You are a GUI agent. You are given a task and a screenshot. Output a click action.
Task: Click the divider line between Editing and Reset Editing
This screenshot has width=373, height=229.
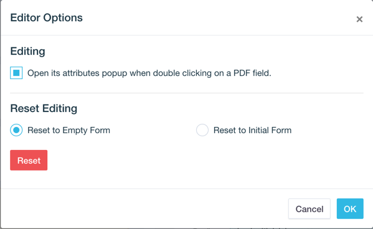[x=187, y=93]
